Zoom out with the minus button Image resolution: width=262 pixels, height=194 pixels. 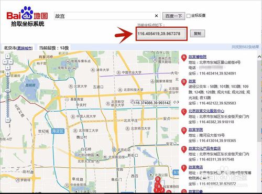click(x=7, y=120)
